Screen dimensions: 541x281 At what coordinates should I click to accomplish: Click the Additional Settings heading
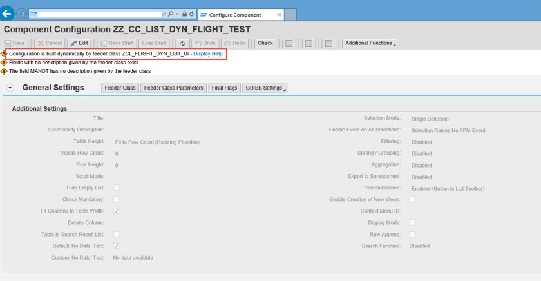(39, 109)
